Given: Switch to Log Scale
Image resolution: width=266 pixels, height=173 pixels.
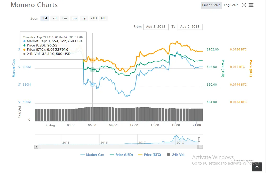Looking at the screenshot, I should tap(231, 5).
